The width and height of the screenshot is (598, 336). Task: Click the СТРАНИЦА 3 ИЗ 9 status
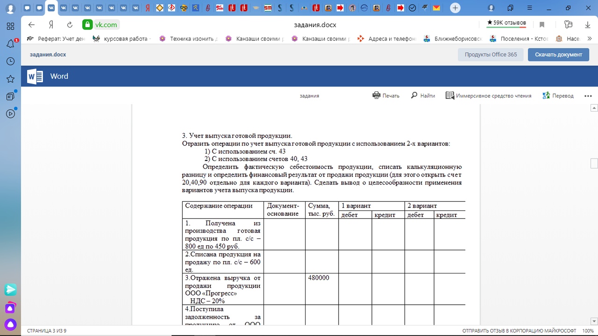47,330
